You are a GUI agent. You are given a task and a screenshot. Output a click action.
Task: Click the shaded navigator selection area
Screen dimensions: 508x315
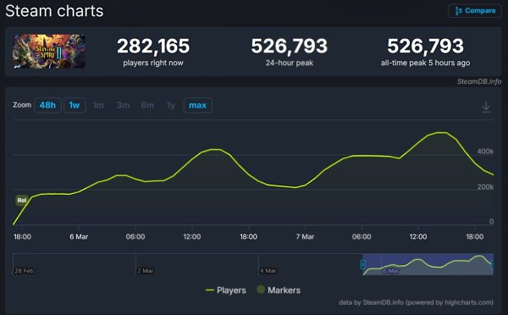coord(428,264)
